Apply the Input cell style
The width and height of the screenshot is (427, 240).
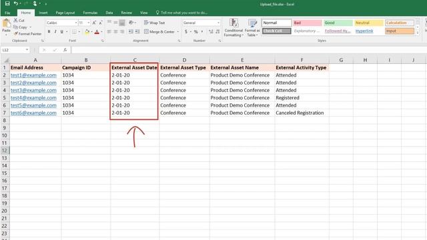tap(400, 31)
